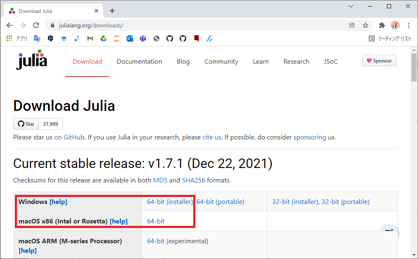Download the Windows 32-bit (portable)
The height and width of the screenshot is (259, 418).
click(x=346, y=202)
